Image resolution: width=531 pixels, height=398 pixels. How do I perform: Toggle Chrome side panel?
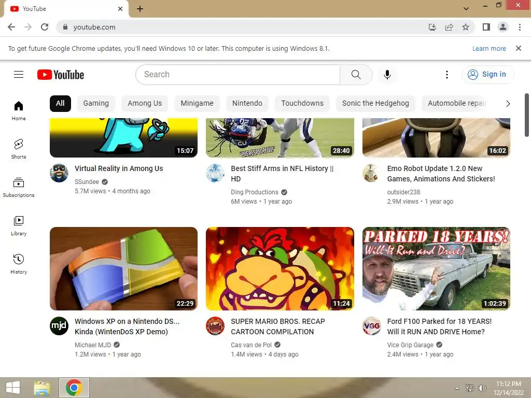(486, 27)
